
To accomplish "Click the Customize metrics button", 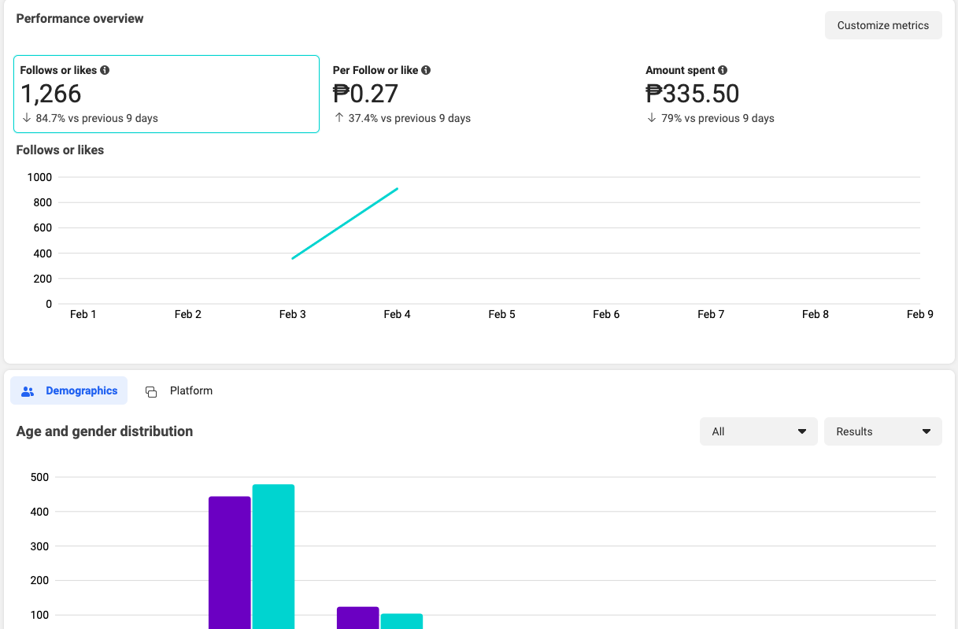I will (882, 25).
